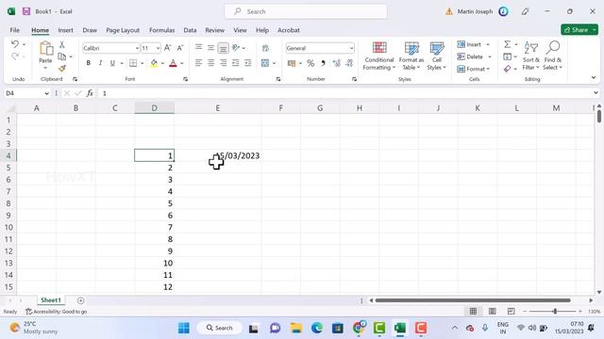Switch to the Review tab
The image size is (604, 339).
214,30
